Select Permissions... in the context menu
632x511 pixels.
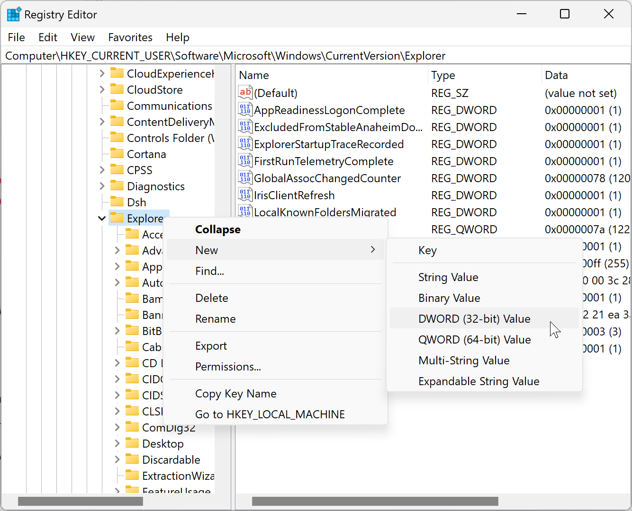(x=228, y=367)
